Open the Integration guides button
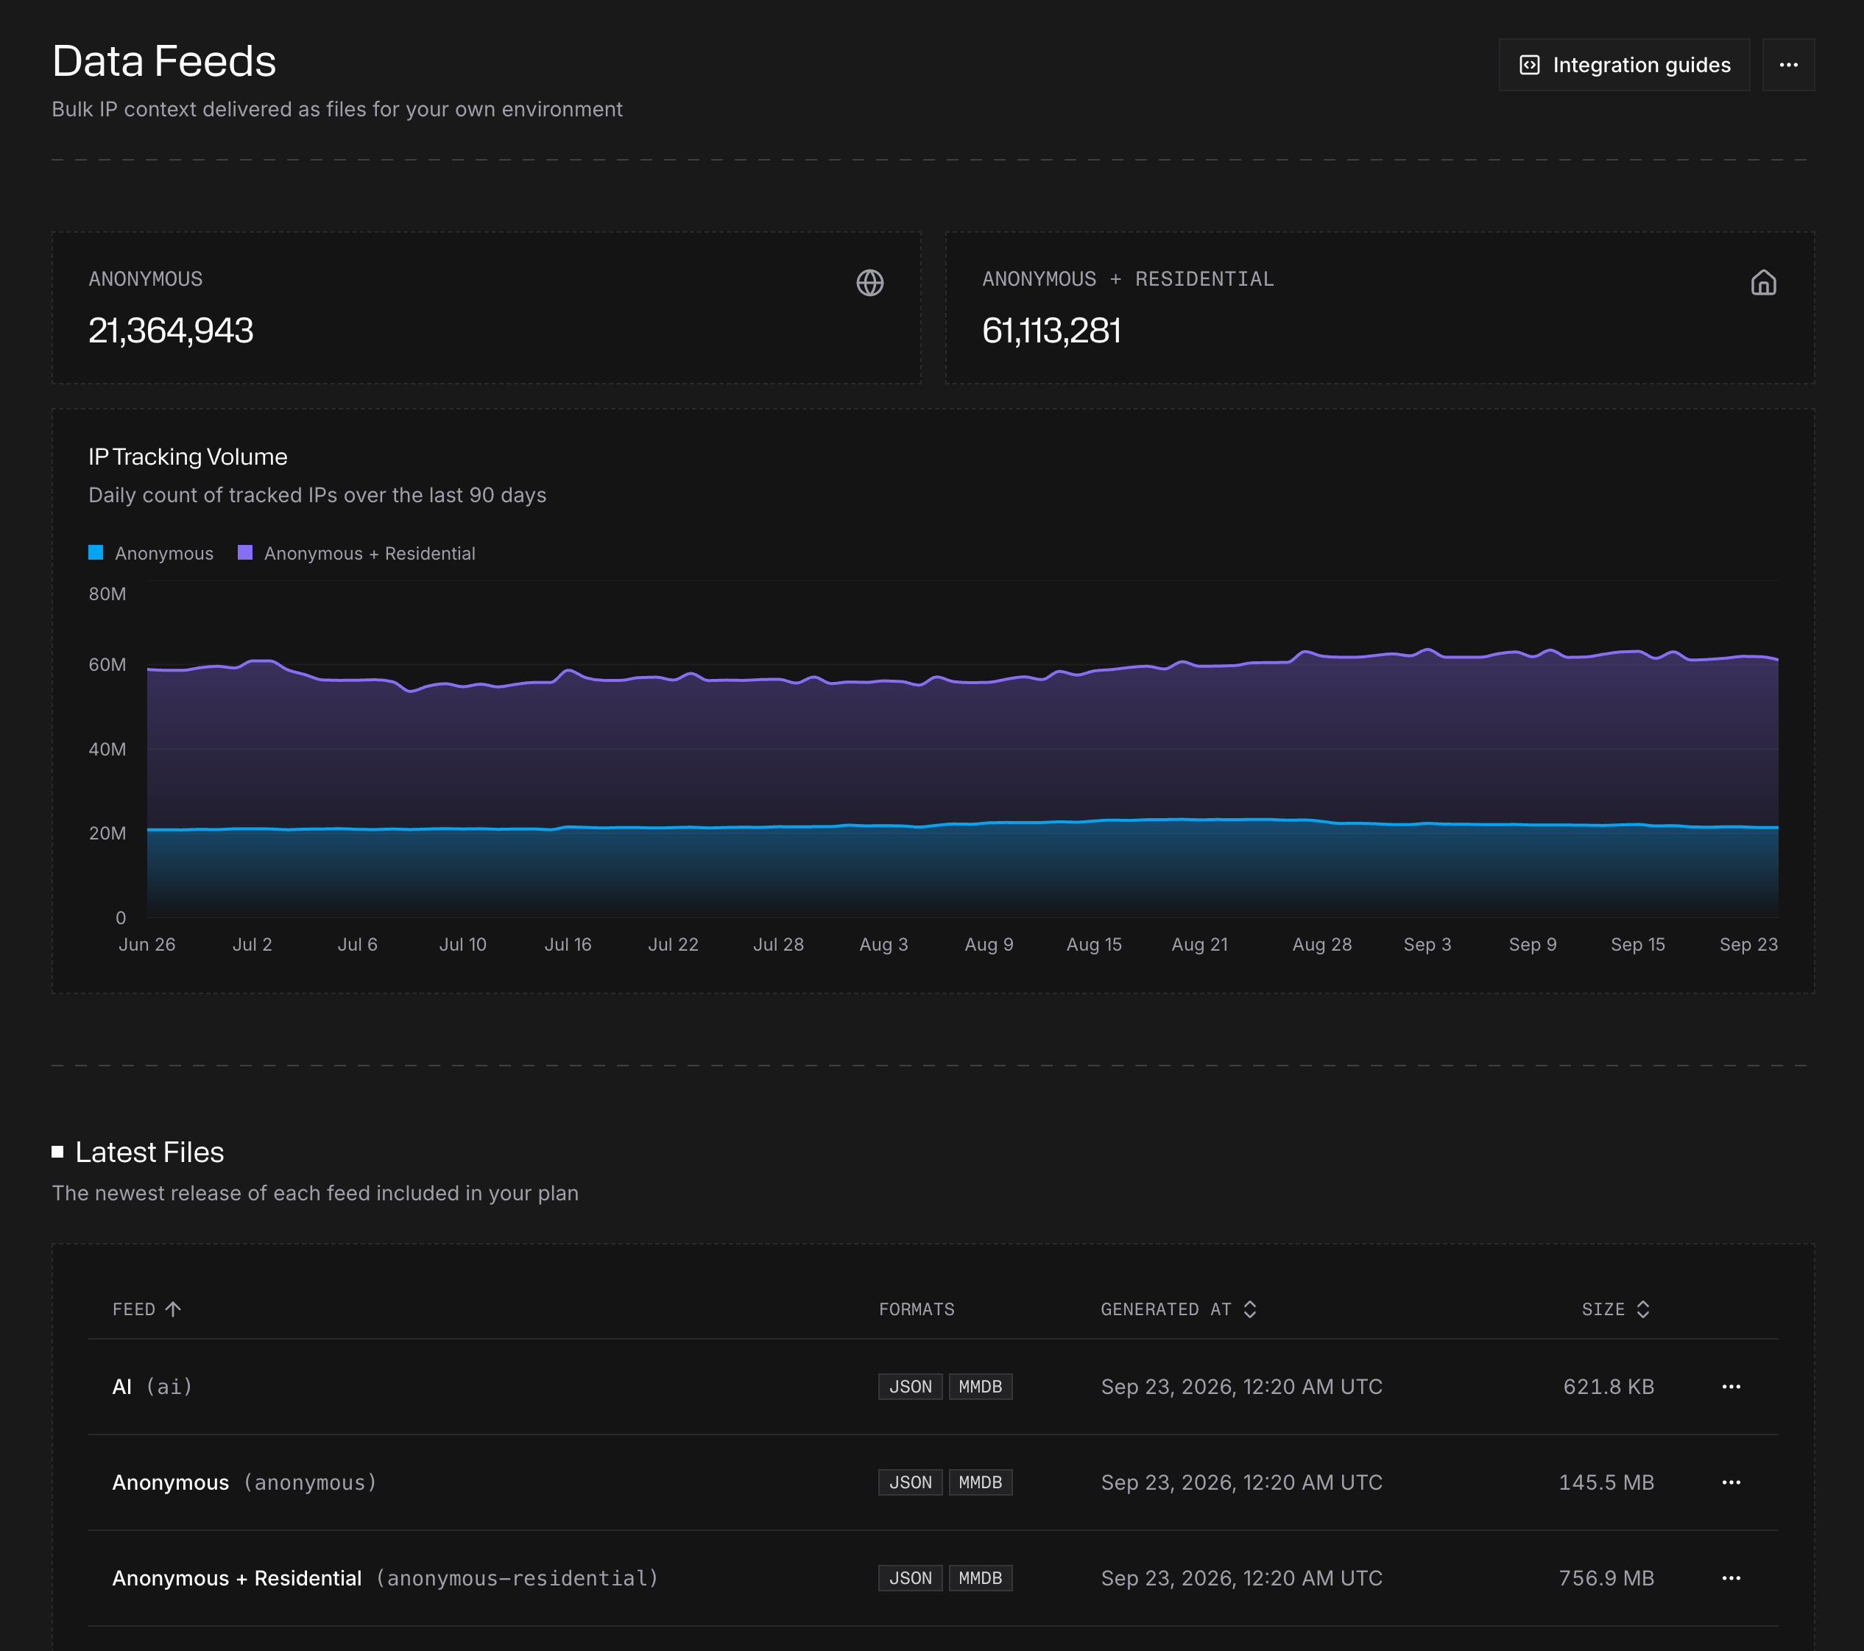This screenshot has width=1864, height=1651. click(x=1624, y=65)
